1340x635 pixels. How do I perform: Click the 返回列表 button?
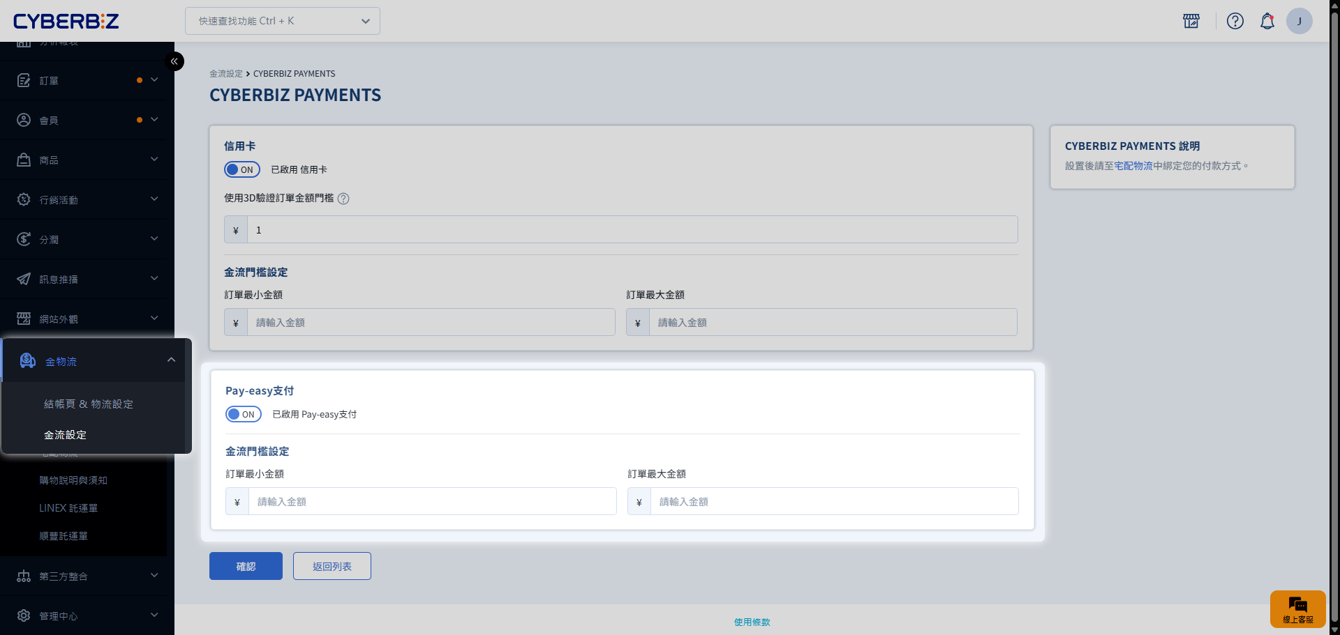332,566
